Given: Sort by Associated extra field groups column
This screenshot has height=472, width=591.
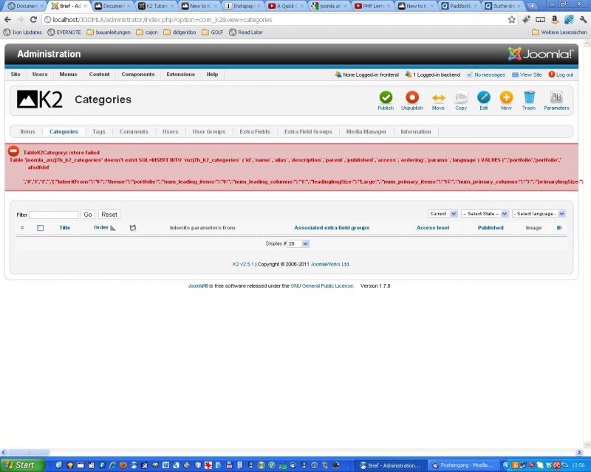Looking at the screenshot, I should tap(332, 228).
